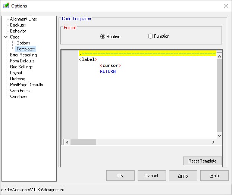Open the Error Reporting page
Image resolution: width=232 pixels, height=195 pixels.
point(23,55)
